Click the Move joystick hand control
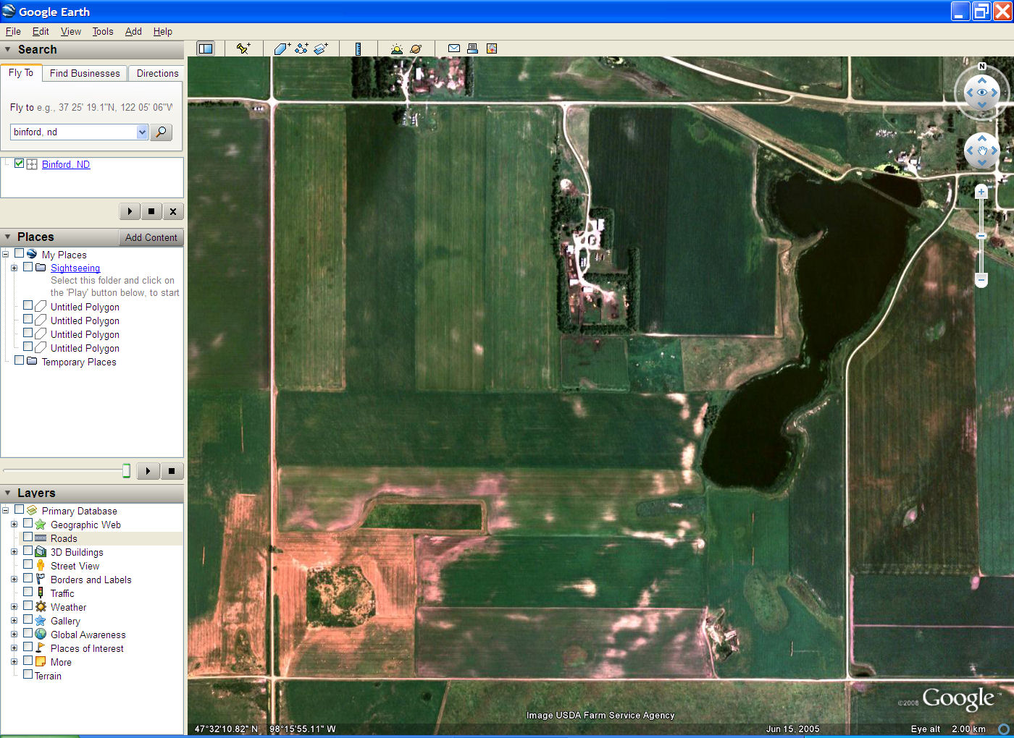This screenshot has height=738, width=1014. 982,150
